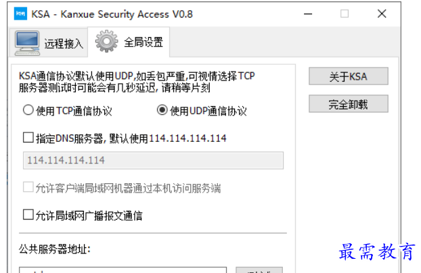This screenshot has height=273, width=421.
Task: Click the gear icon for 全局设置
Action: (106, 41)
